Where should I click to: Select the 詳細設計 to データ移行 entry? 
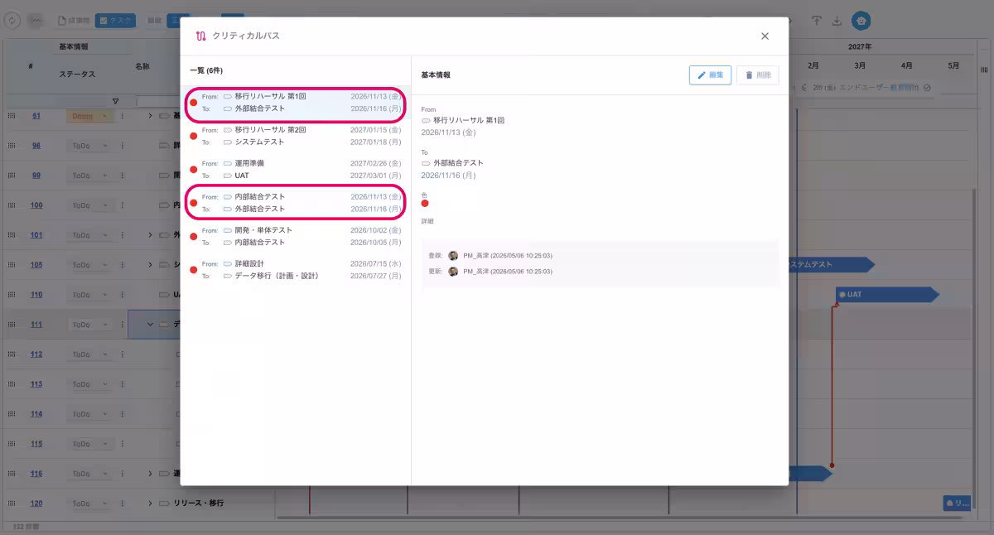coord(295,269)
